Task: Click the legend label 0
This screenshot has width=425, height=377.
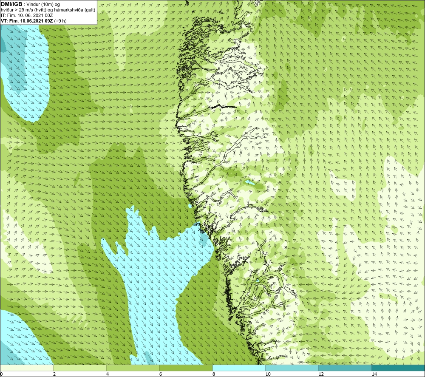Action: pyautogui.click(x=1, y=374)
